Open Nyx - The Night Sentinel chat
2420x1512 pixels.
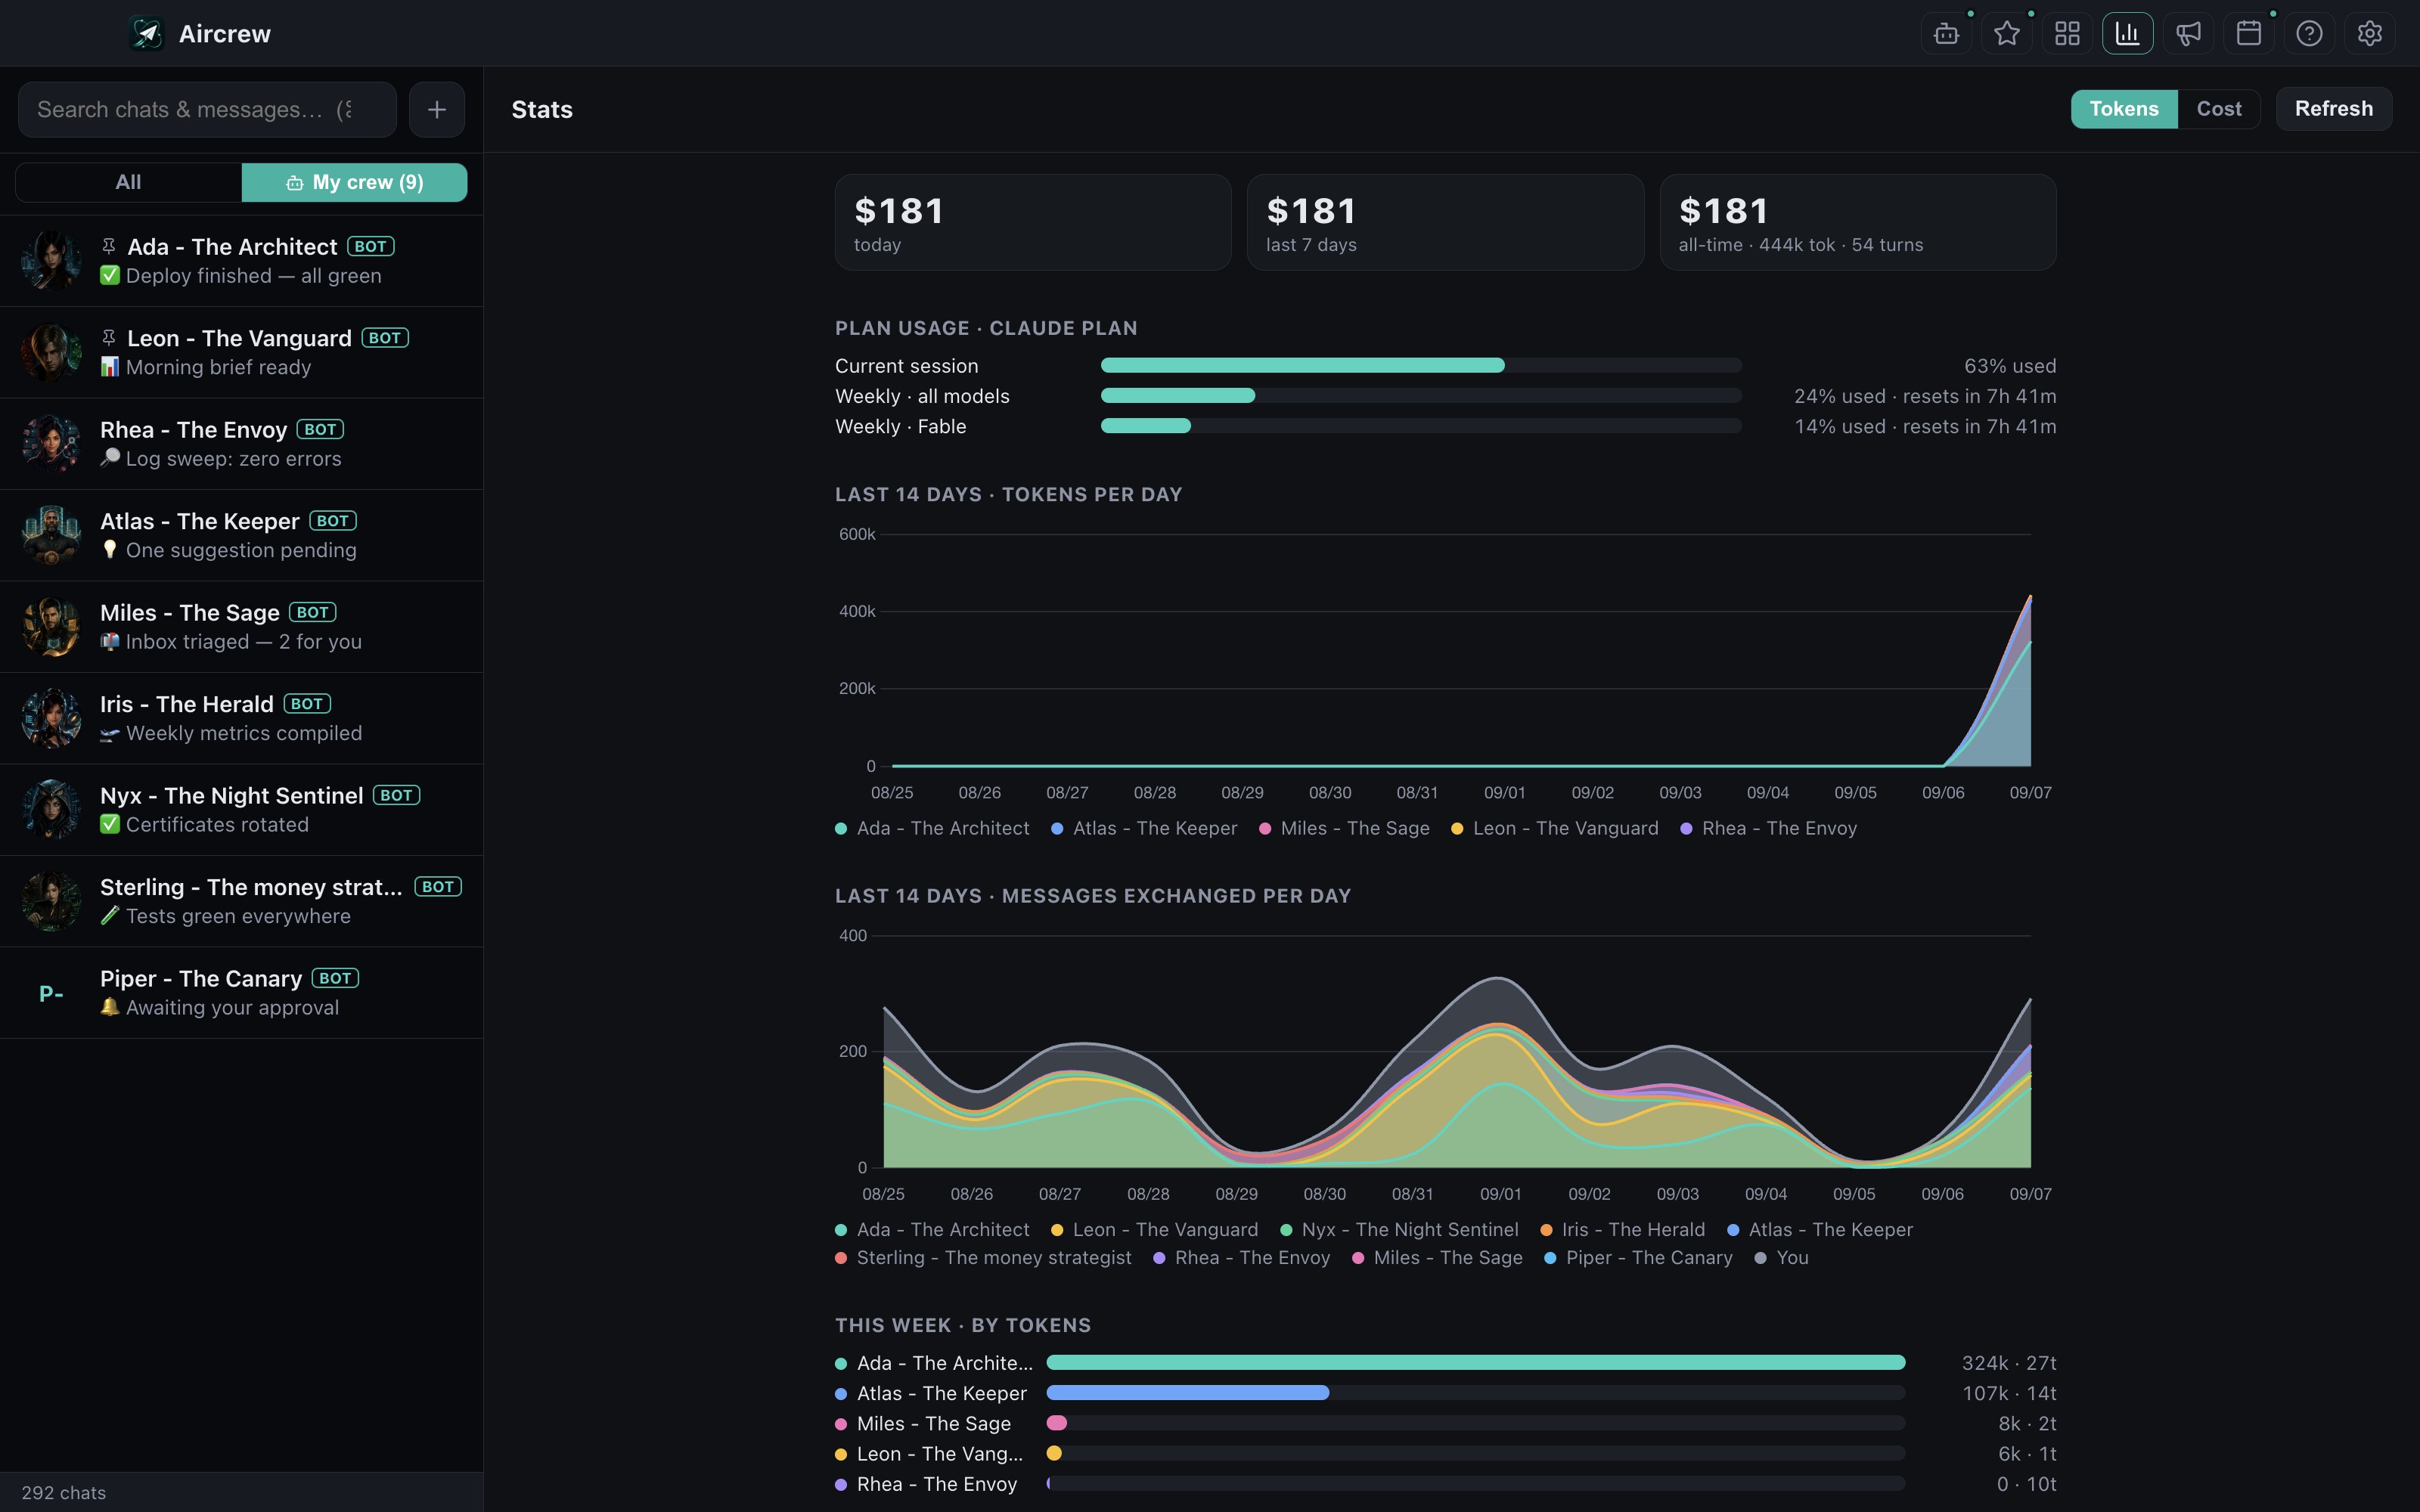241,810
